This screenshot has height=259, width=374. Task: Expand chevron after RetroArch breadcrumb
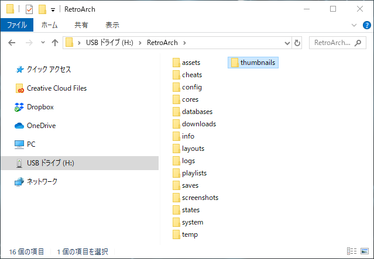pos(184,43)
